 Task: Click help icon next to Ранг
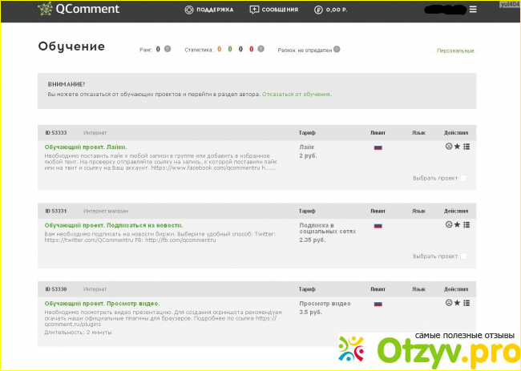click(168, 49)
